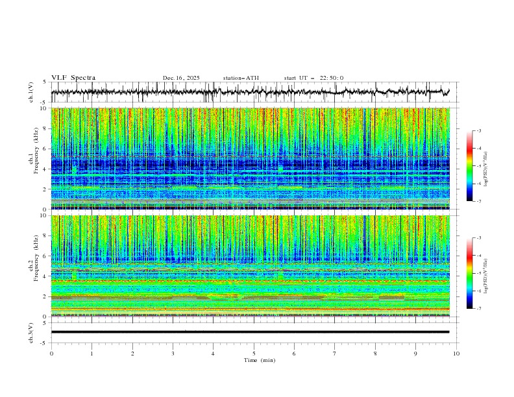Click the "ch.3(V)" axis label
The height and width of the screenshot is (397, 514).
[x=31, y=333]
